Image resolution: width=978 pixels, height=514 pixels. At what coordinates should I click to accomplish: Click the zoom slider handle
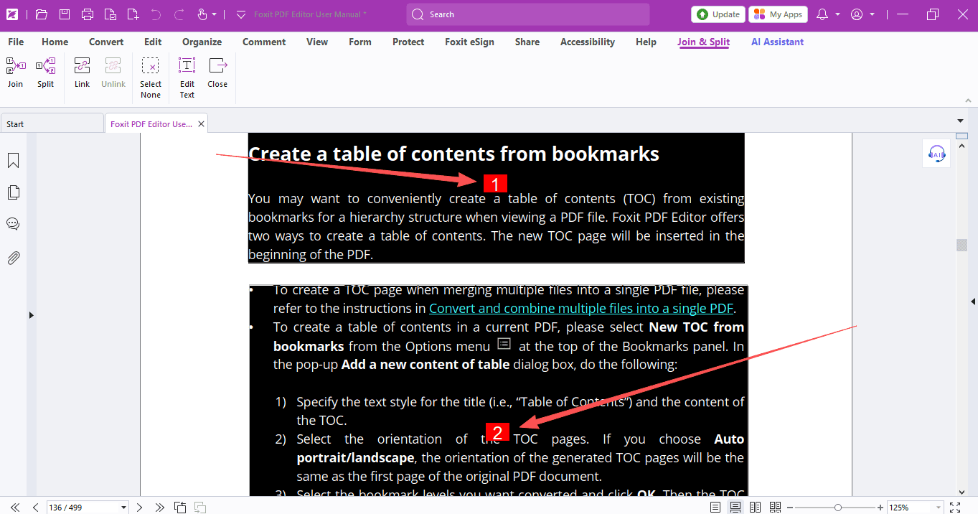[837, 508]
